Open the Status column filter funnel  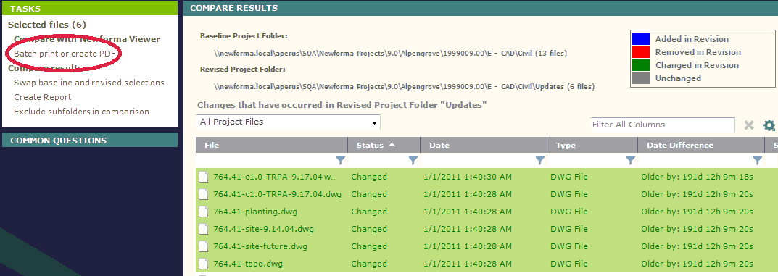point(413,161)
